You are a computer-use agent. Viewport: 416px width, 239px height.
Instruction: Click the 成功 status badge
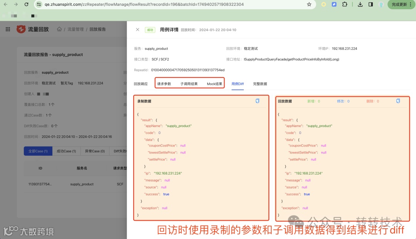150,30
